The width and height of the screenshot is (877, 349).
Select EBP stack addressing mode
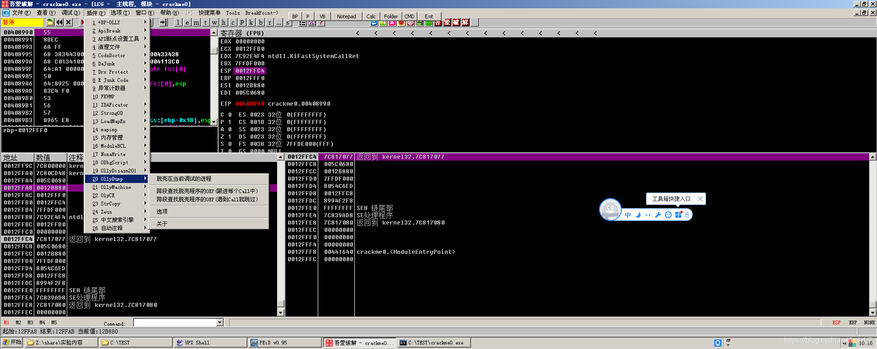(853, 322)
